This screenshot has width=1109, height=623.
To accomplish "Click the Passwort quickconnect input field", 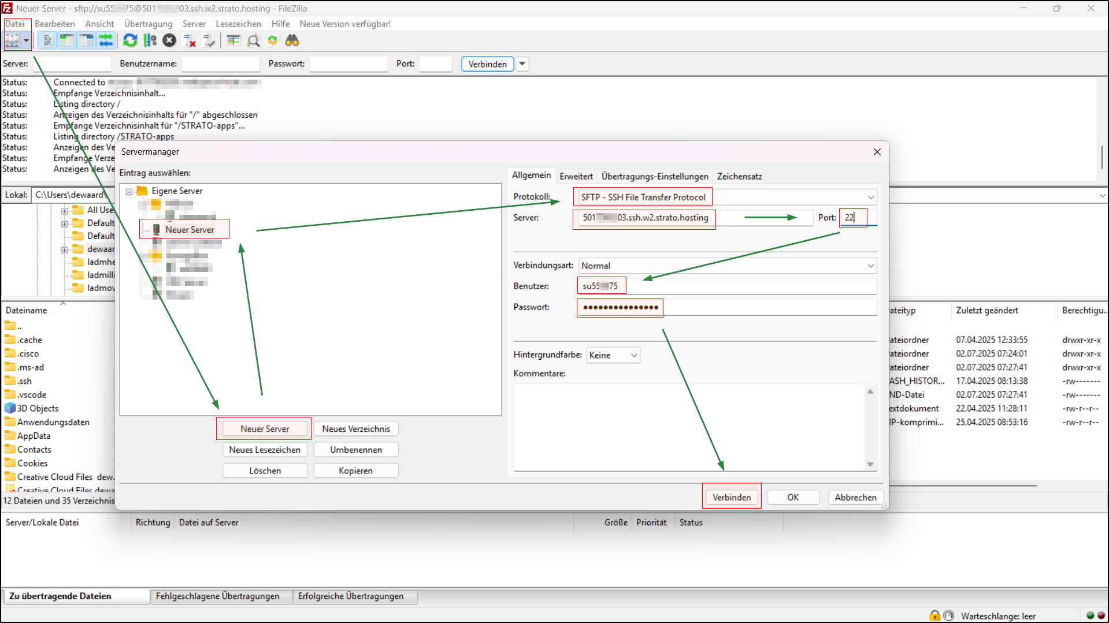I will pos(348,64).
